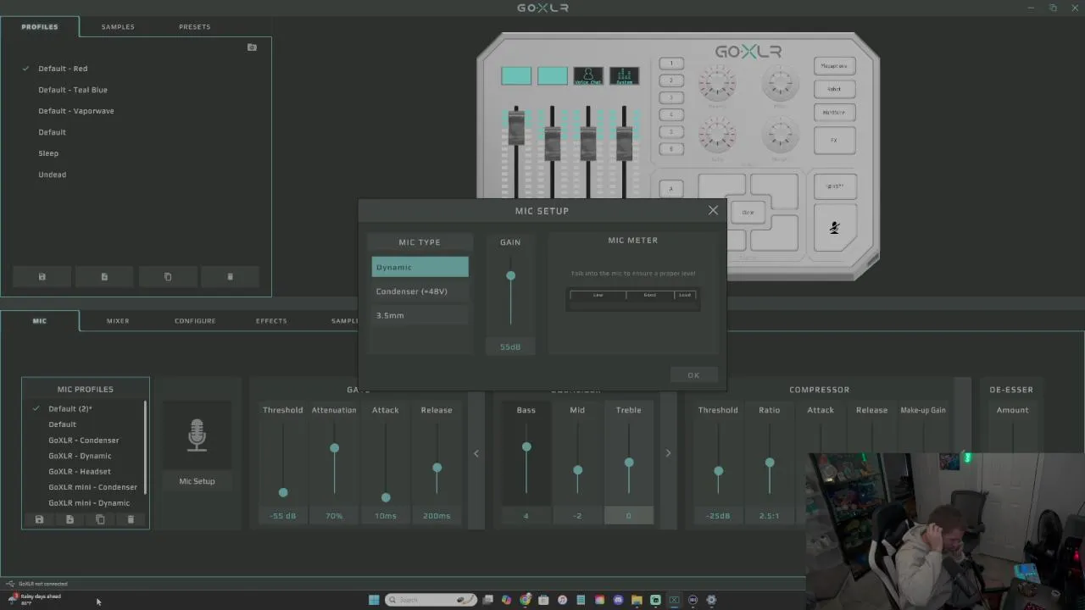Click the Compressor Ratio slider handle

coord(770,463)
